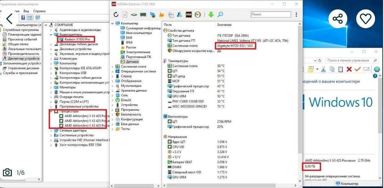The image size is (384, 188).
Task: Select Планировщик заданий in the left pane
Action: tap(25, 35)
